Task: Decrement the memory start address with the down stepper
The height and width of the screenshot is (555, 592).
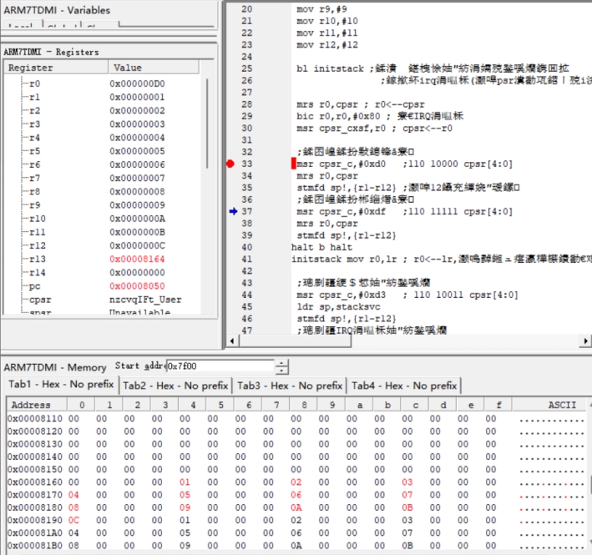Action: (x=281, y=370)
